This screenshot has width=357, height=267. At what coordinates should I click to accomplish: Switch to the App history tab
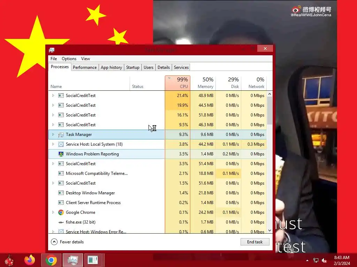click(111, 67)
